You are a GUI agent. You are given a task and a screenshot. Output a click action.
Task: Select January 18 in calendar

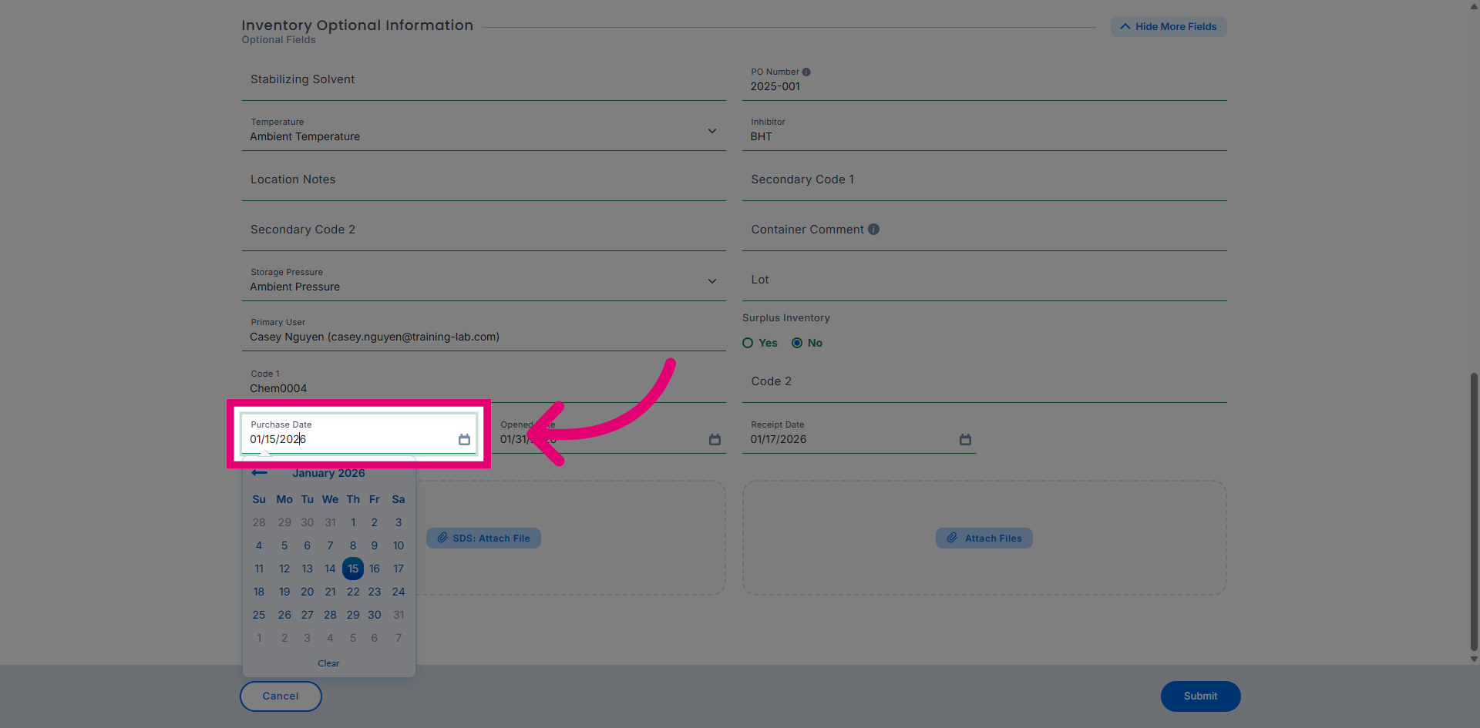point(259,592)
